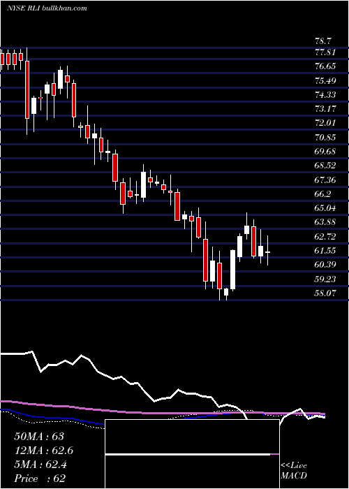Viewport: 349px width, 489px height.
Task: Click the 78.7 price axis label
Action: pyautogui.click(x=323, y=41)
